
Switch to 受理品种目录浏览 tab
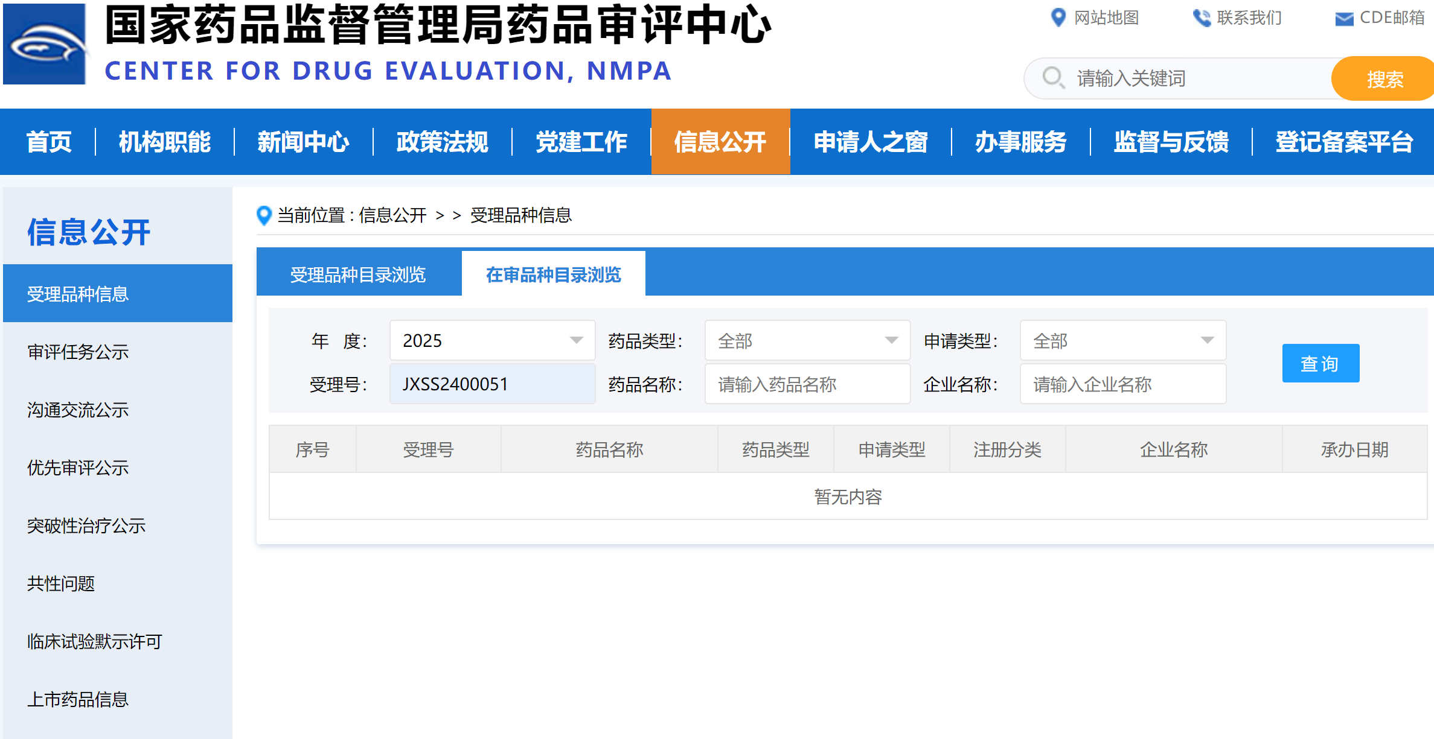[x=358, y=274]
